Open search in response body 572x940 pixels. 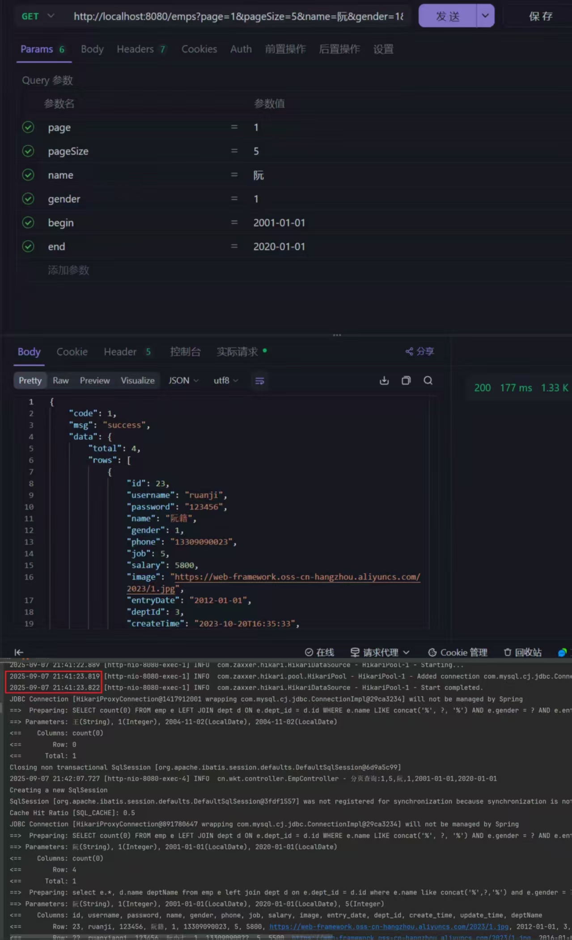428,380
